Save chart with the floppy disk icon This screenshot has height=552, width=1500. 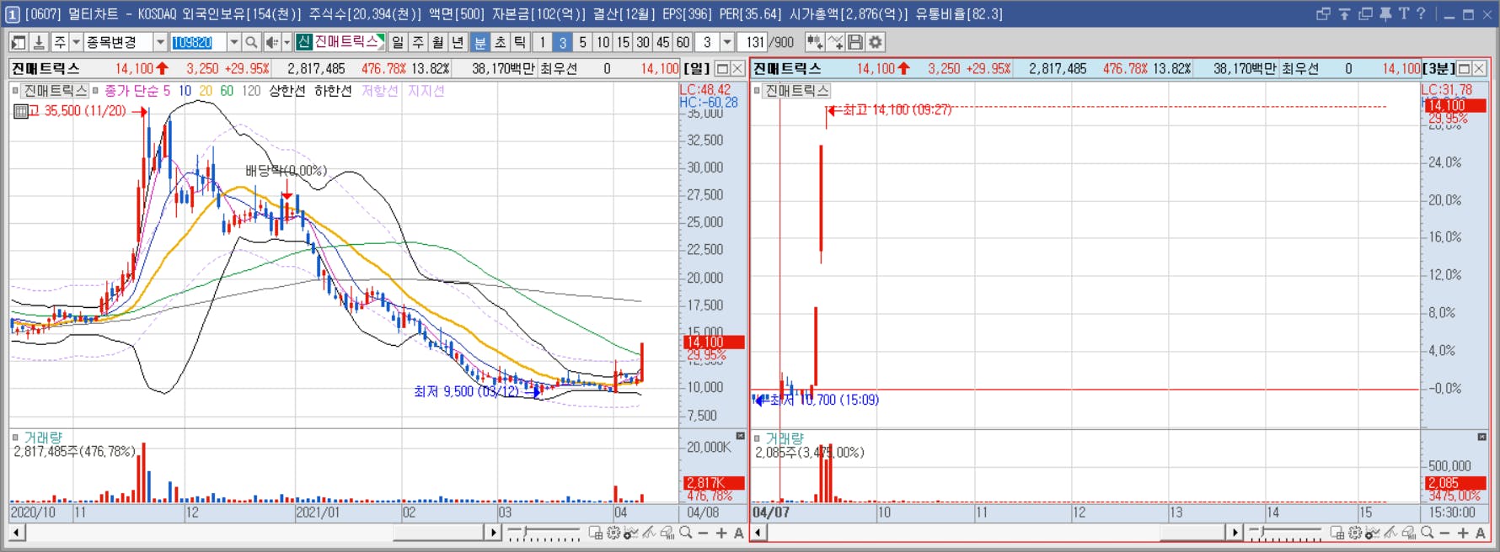point(855,42)
